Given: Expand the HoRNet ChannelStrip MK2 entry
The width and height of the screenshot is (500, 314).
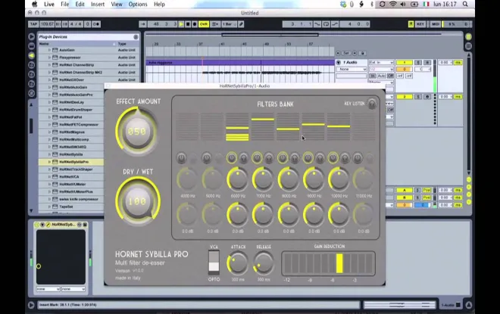Looking at the screenshot, I should (49, 73).
